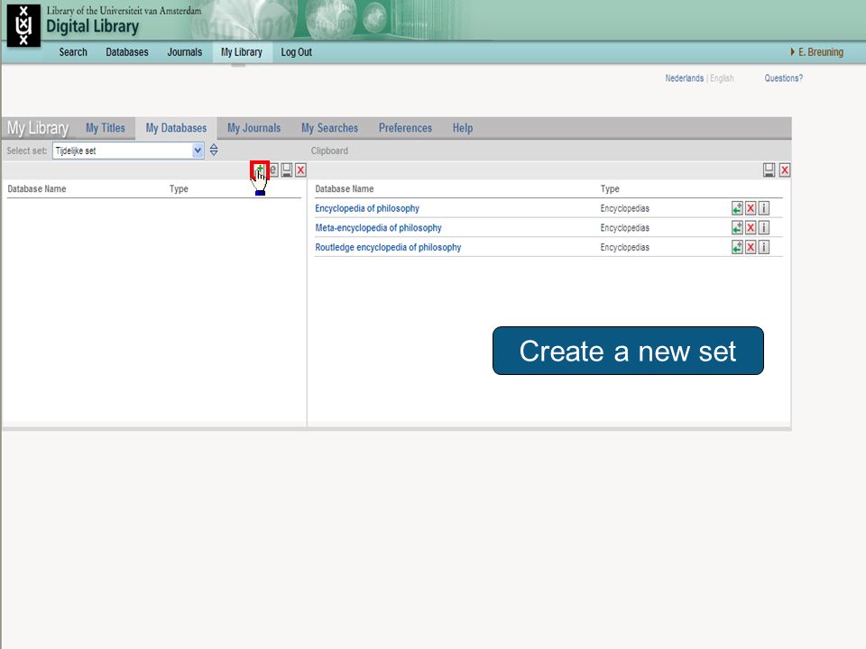Switch to the My Titles tab

pyautogui.click(x=106, y=128)
